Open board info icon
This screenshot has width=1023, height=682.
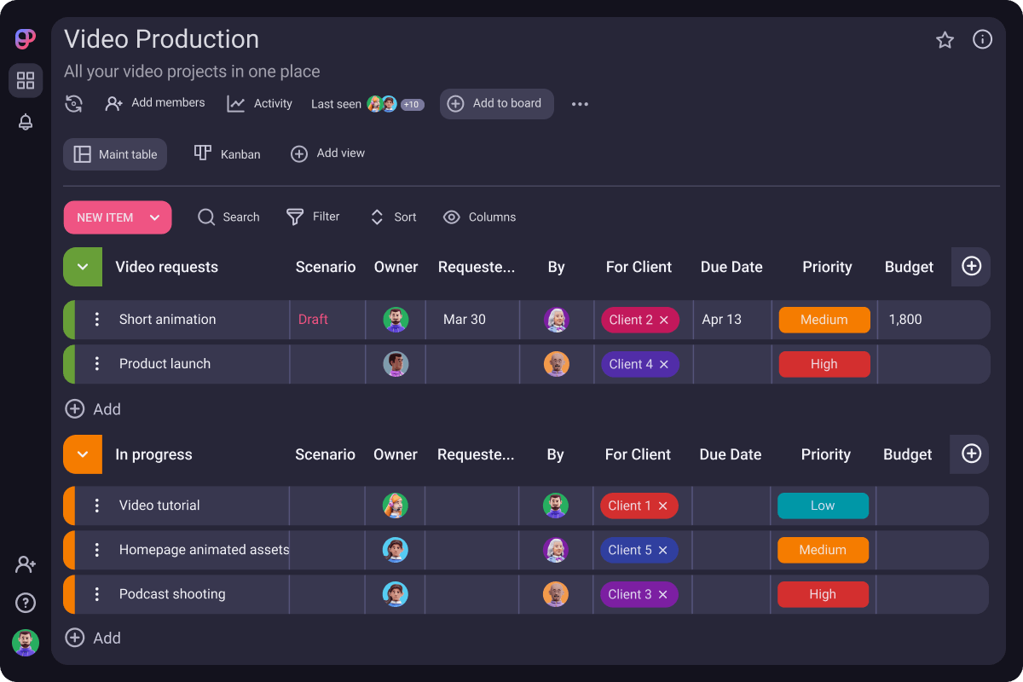click(x=982, y=40)
